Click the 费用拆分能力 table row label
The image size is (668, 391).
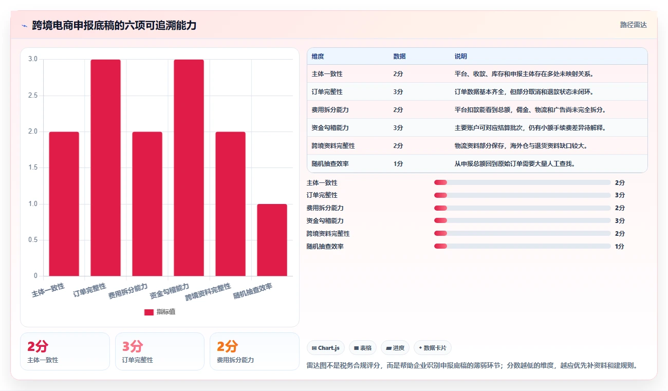tap(330, 110)
